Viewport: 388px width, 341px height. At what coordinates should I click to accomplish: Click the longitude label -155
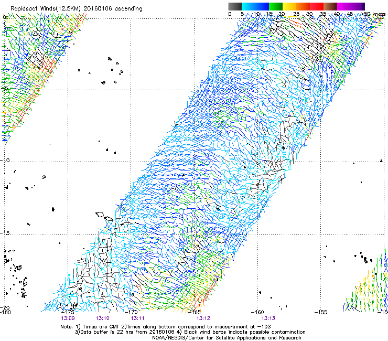click(x=321, y=312)
